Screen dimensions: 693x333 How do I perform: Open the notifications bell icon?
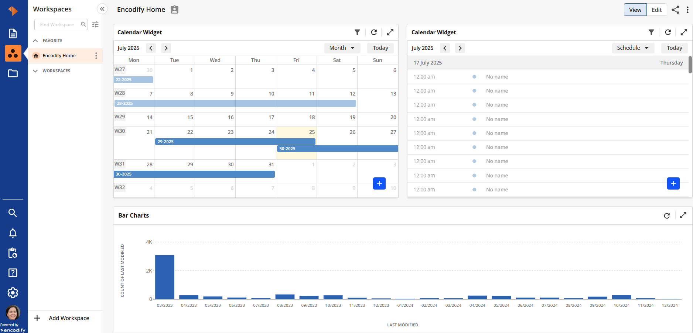[13, 233]
